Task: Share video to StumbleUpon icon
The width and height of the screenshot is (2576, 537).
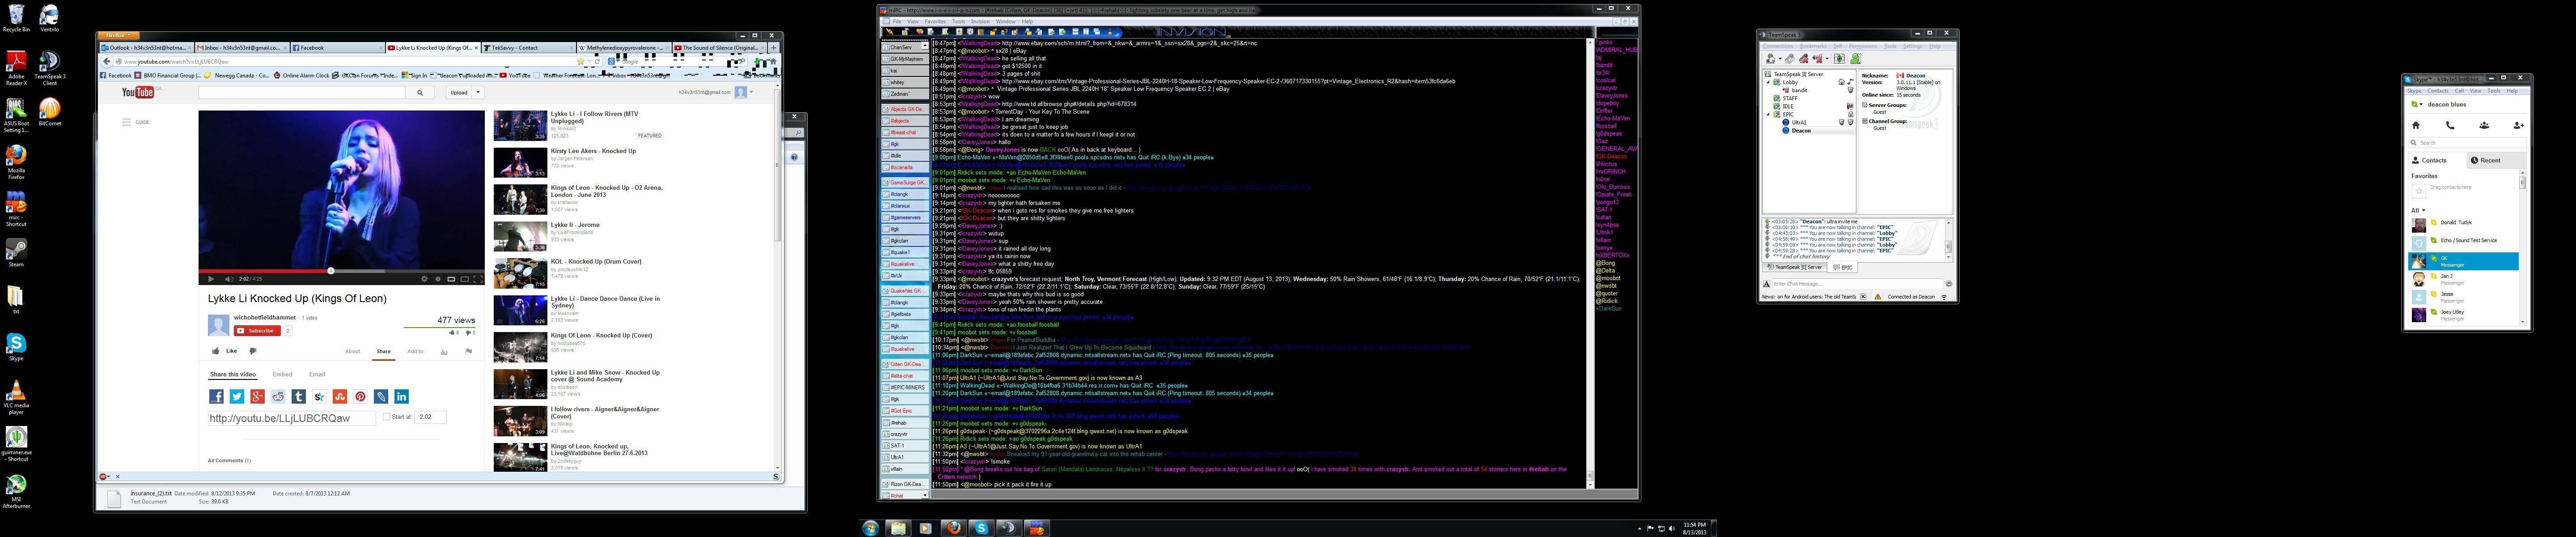Action: click(340, 397)
